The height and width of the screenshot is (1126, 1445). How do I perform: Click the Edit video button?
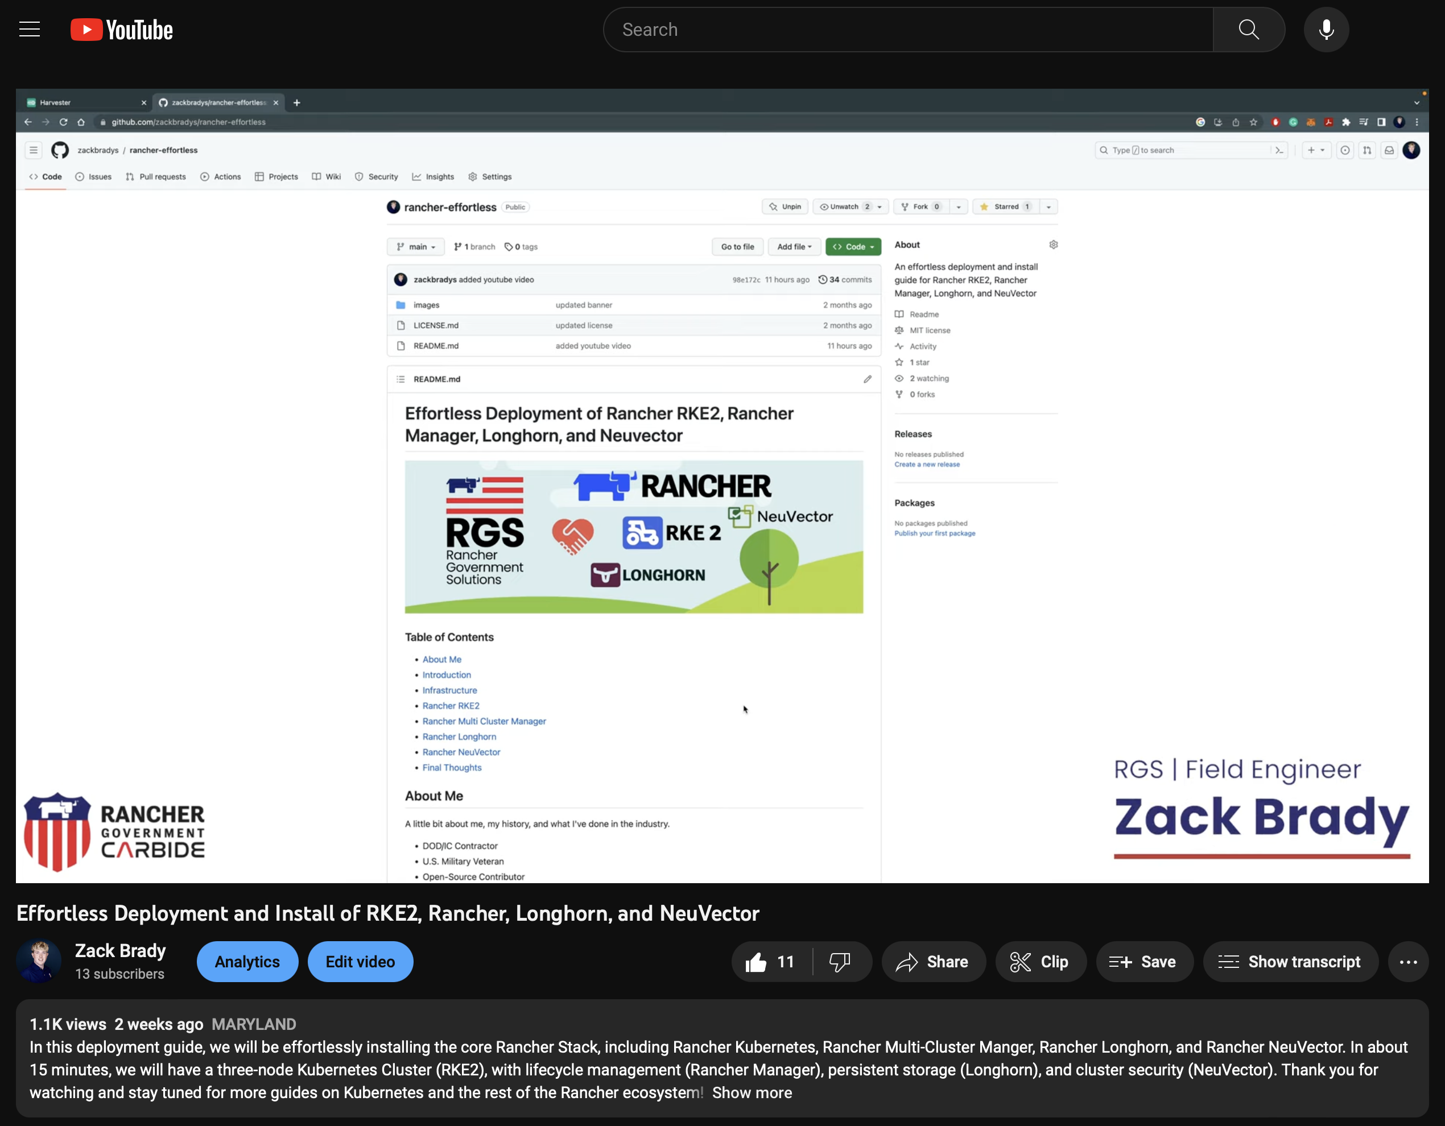pyautogui.click(x=360, y=961)
